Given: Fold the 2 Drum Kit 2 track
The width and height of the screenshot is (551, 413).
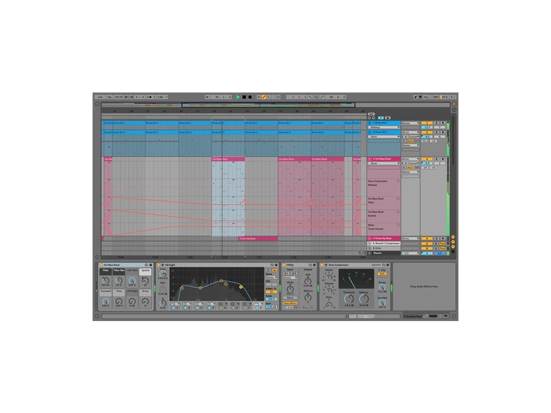Looking at the screenshot, I should pyautogui.click(x=369, y=132).
